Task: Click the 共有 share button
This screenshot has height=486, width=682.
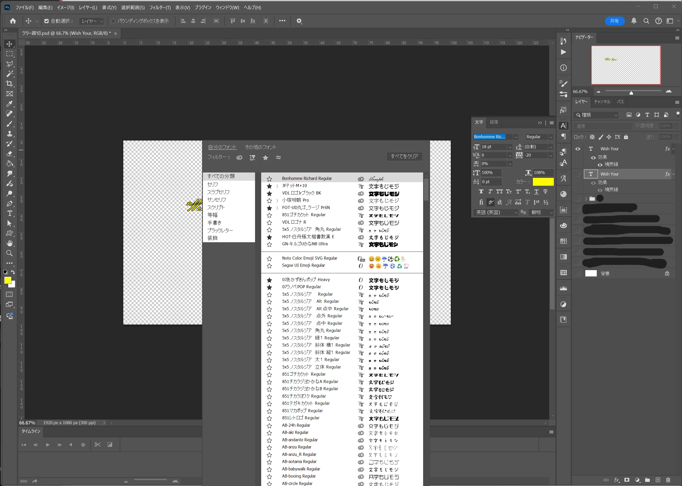Action: (x=614, y=21)
